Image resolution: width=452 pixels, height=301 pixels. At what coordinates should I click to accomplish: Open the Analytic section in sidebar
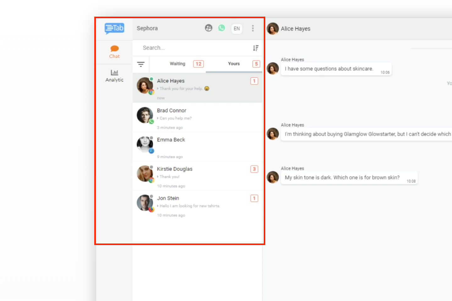point(114,76)
